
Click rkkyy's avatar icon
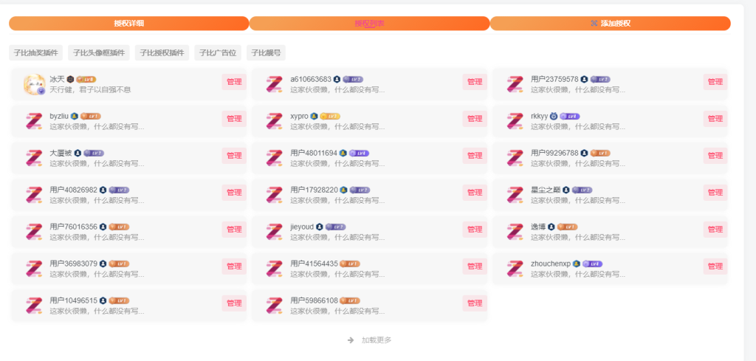(515, 121)
